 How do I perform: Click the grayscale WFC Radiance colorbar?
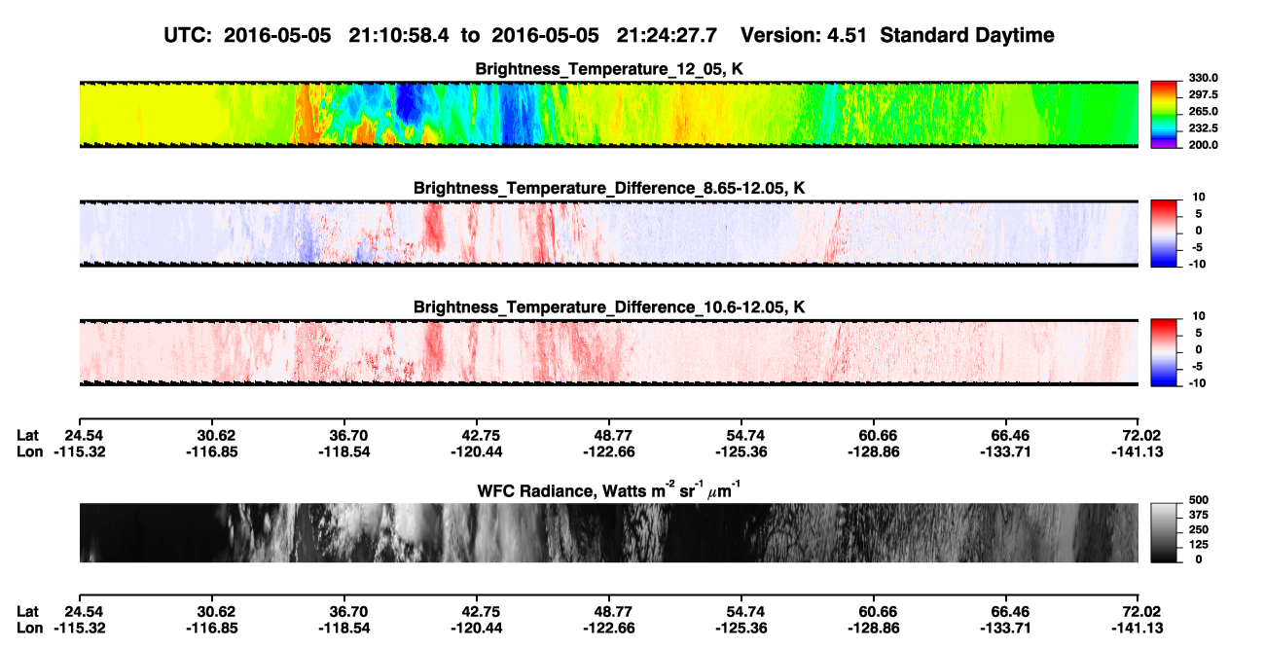coord(1164,533)
